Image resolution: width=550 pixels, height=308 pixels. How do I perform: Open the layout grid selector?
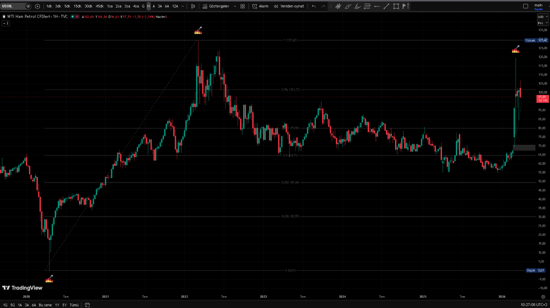pyautogui.click(x=242, y=6)
